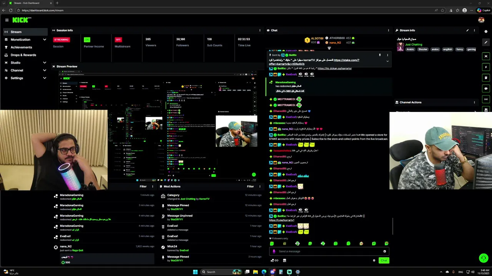Image resolution: width=492 pixels, height=276 pixels.
Task: Open the tip.dokan.sa/karrarjor link
Action: (x=334, y=69)
